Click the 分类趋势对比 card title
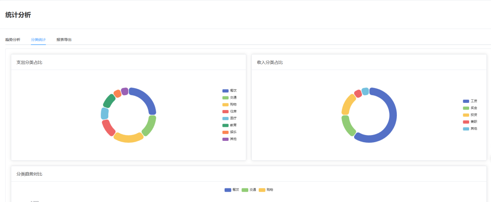The height and width of the screenshot is (202, 491). point(30,174)
